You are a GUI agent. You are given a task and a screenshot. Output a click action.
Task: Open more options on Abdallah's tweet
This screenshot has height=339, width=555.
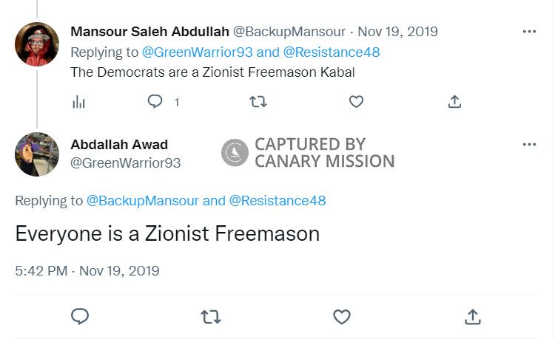coord(529,144)
